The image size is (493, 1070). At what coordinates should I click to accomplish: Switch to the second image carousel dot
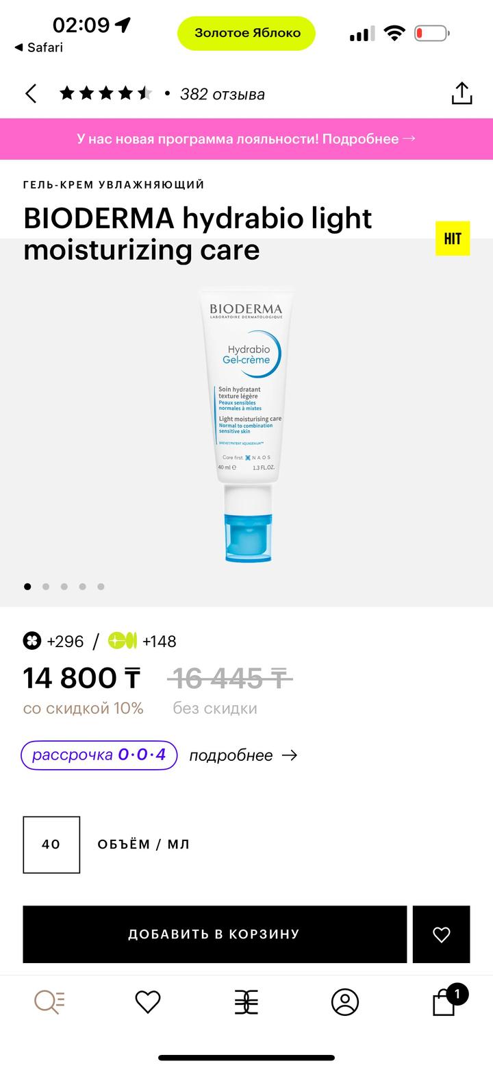[x=46, y=586]
